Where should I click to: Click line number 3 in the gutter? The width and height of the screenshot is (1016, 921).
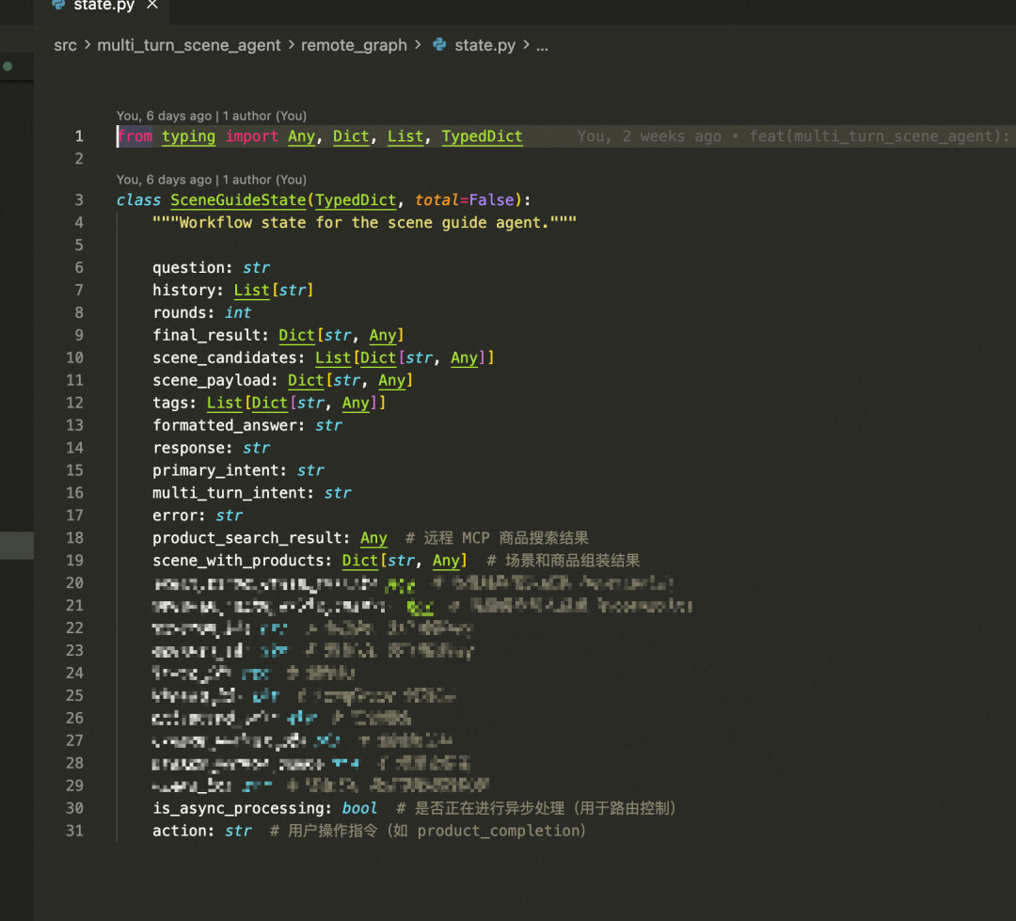[79, 200]
